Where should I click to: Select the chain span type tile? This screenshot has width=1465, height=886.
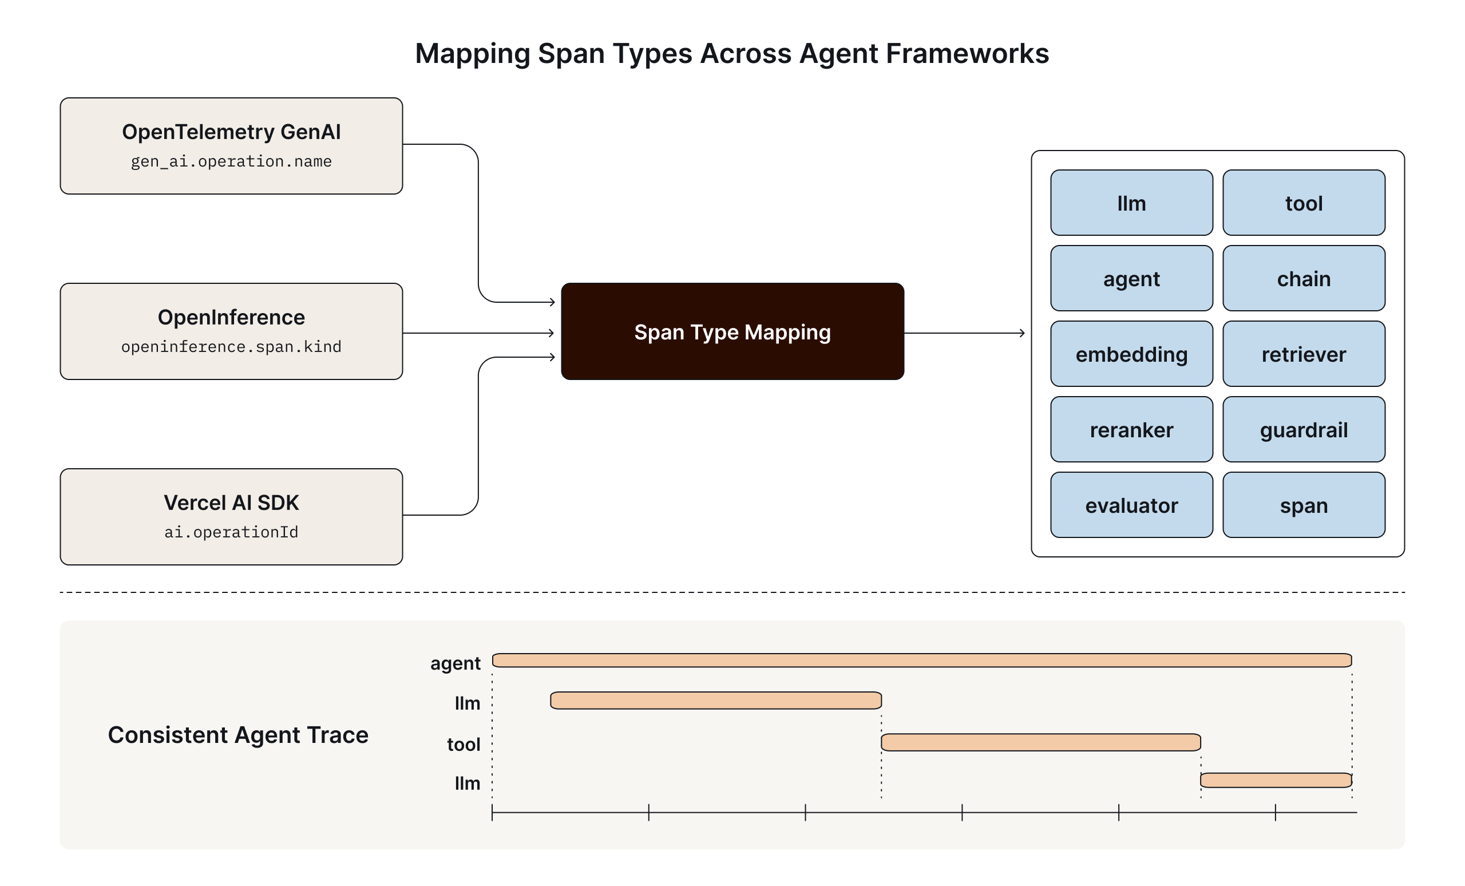pyautogui.click(x=1304, y=278)
